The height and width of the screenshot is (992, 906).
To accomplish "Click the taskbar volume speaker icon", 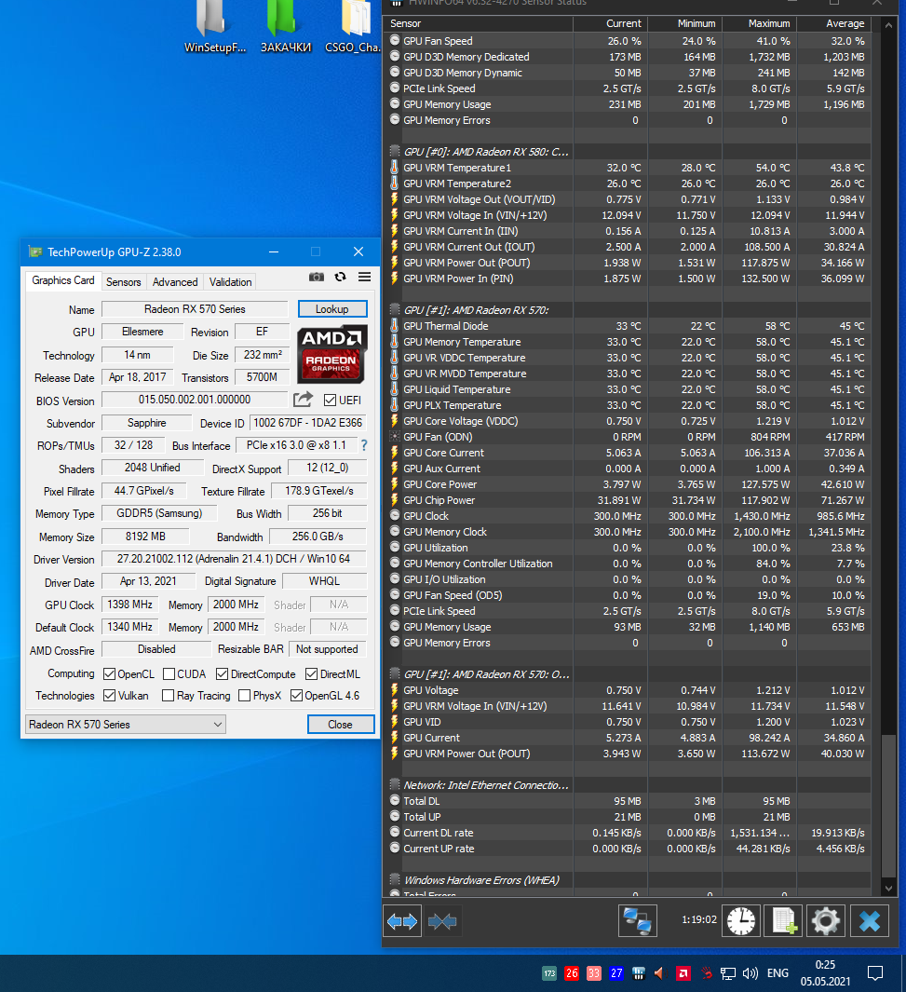I will click(x=750, y=973).
